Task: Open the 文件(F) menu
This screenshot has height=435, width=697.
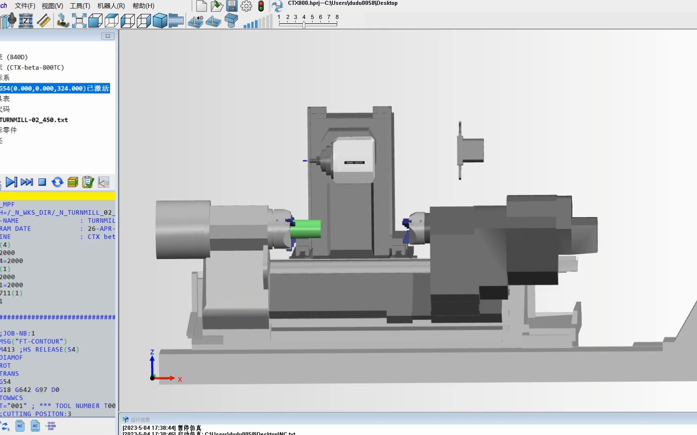Action: [25, 6]
